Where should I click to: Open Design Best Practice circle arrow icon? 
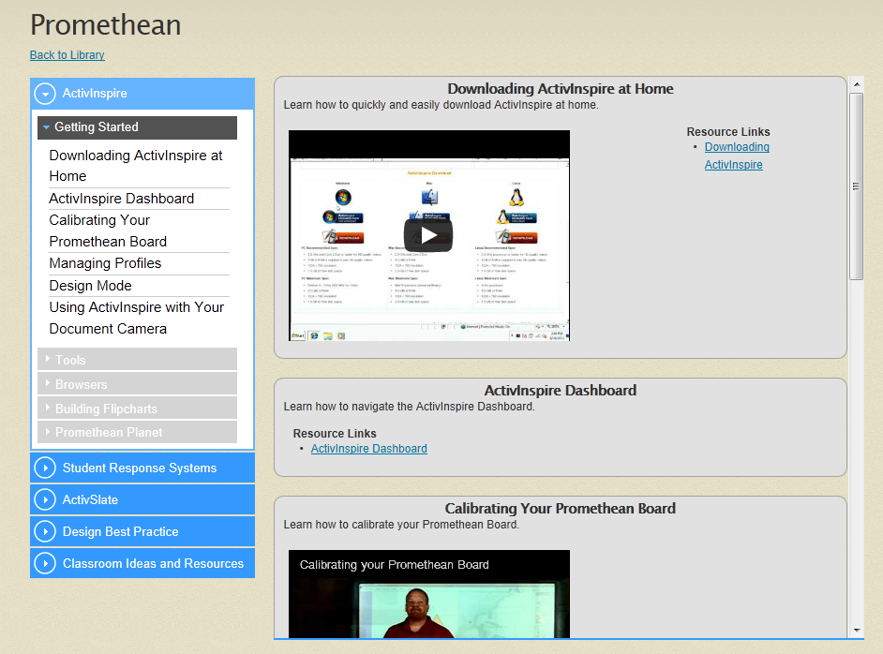[x=45, y=531]
